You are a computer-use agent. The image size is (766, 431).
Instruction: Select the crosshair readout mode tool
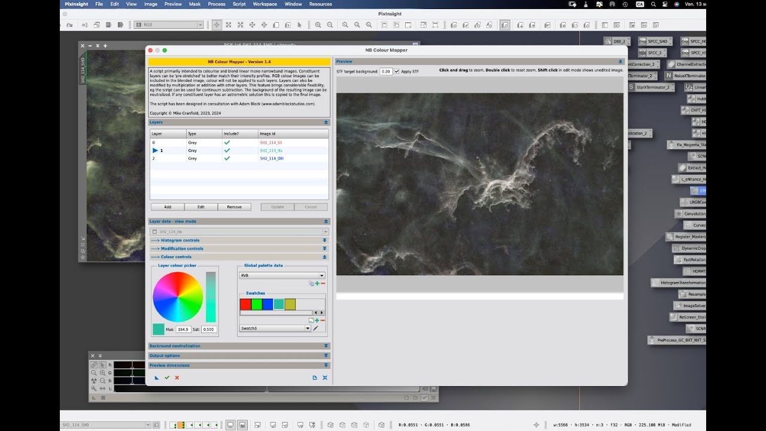click(217, 25)
